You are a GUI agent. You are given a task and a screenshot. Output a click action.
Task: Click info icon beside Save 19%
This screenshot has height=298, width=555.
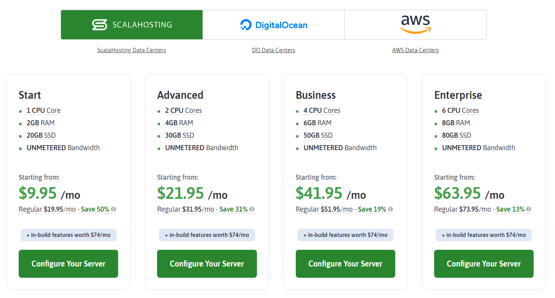390,209
